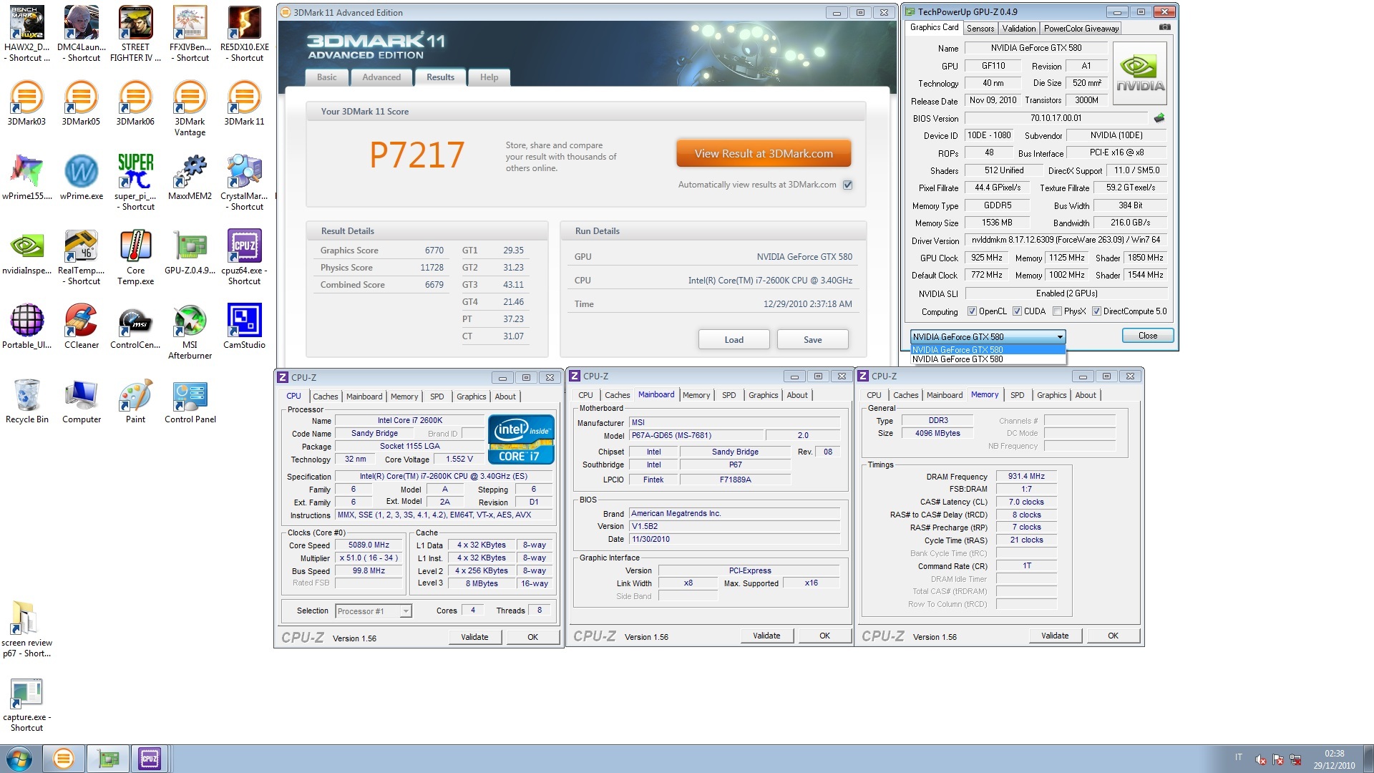Click the CPU-Z taskbar button
Screen dimensions: 1374x773
pos(150,759)
